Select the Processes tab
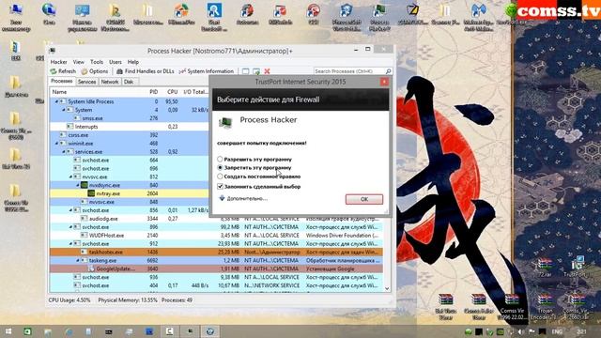 [62, 82]
